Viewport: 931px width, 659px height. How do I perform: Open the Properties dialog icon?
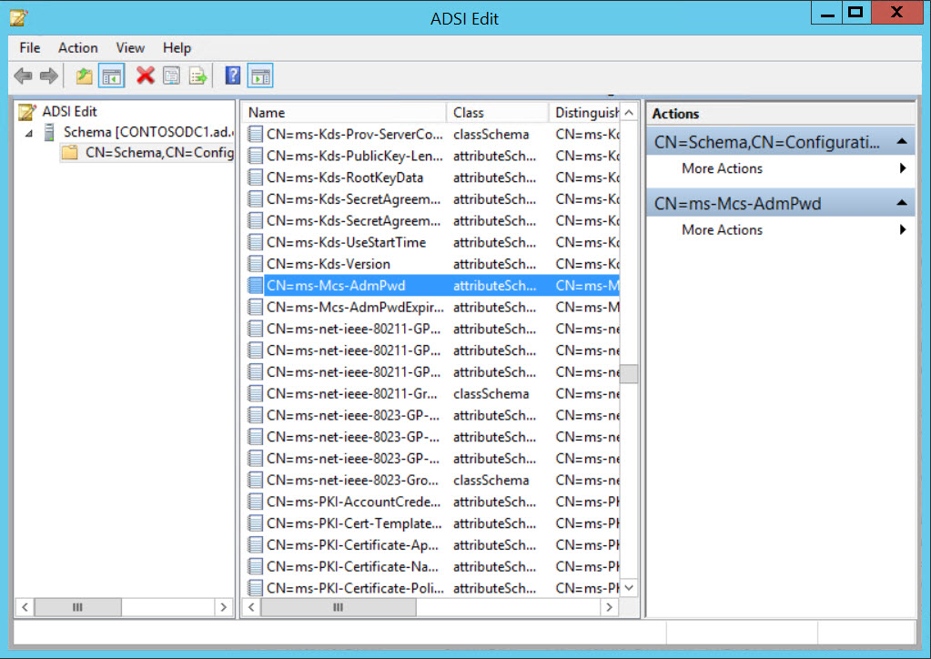pos(170,76)
